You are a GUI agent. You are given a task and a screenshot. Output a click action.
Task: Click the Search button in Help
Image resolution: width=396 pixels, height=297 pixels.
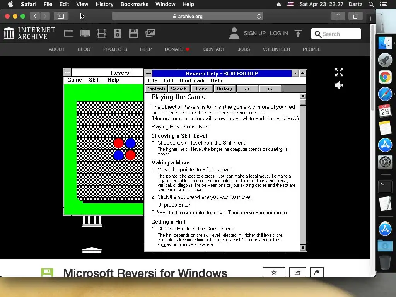tap(179, 89)
